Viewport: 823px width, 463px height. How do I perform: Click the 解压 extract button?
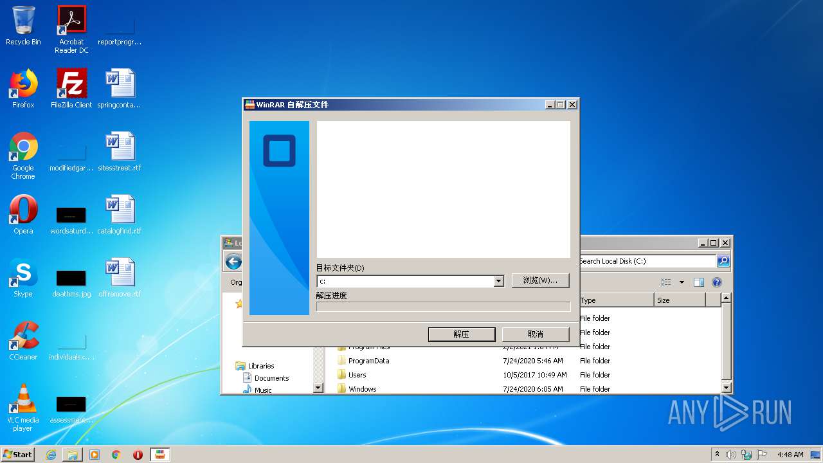click(462, 334)
